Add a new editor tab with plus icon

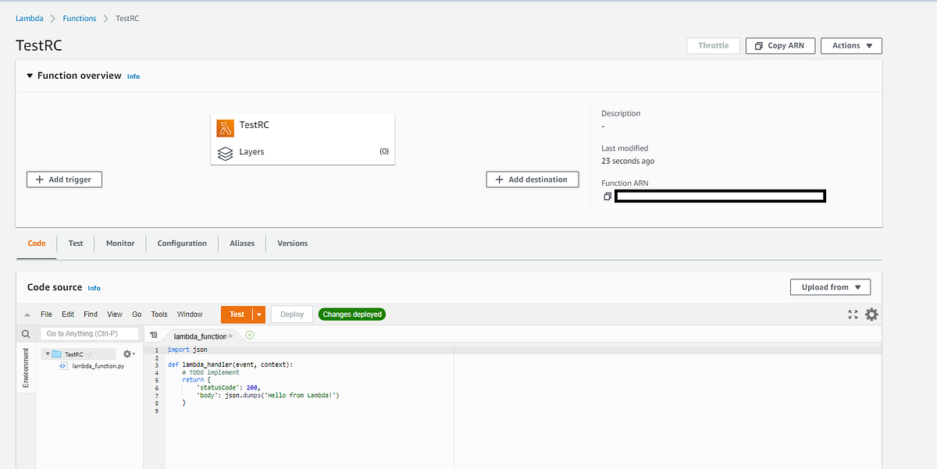coord(250,335)
